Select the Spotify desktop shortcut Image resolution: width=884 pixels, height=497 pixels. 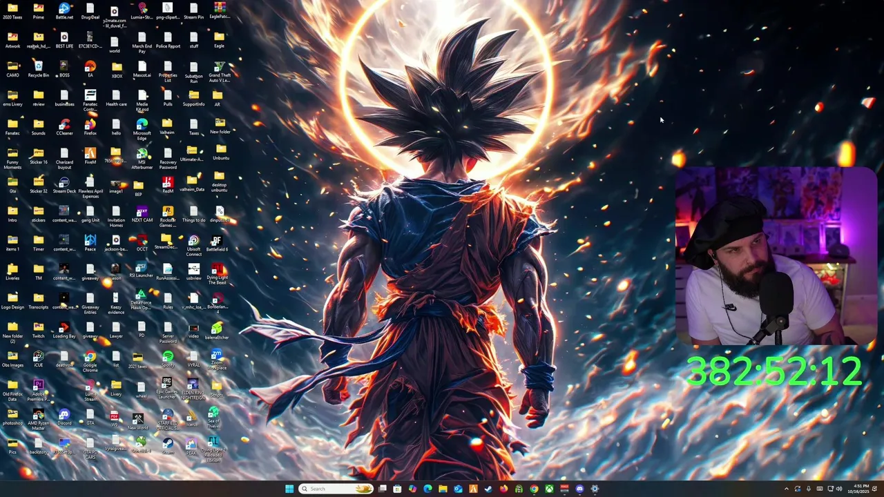[x=168, y=359]
